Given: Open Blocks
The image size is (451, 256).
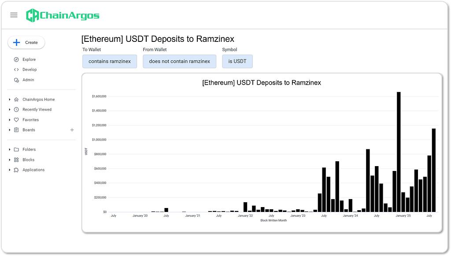Looking at the screenshot, I should coord(28,160).
